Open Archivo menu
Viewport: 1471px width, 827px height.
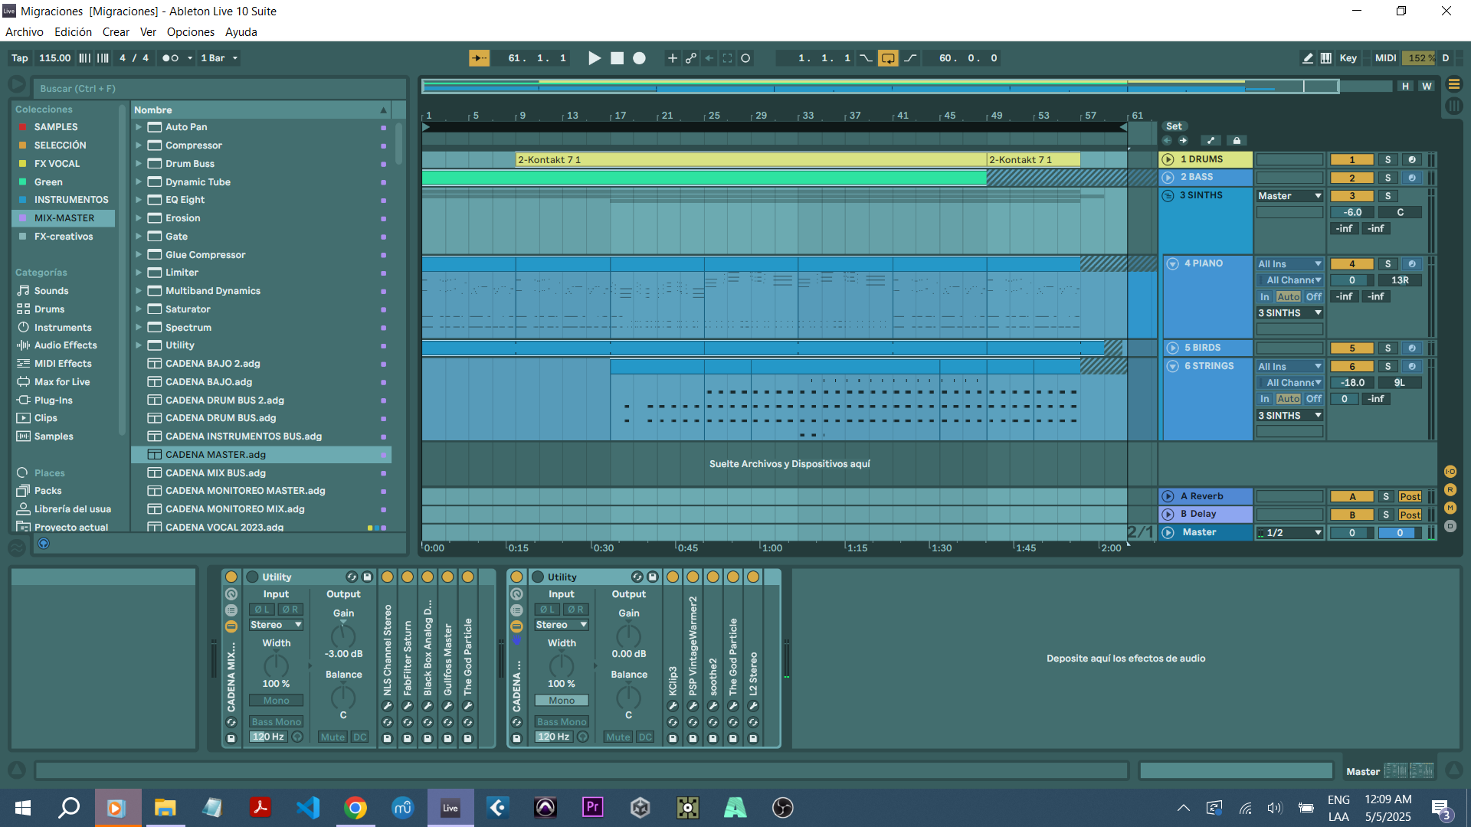click(25, 32)
